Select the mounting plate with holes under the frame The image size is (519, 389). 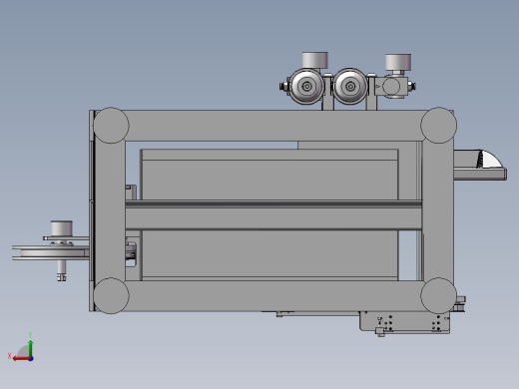click(404, 321)
